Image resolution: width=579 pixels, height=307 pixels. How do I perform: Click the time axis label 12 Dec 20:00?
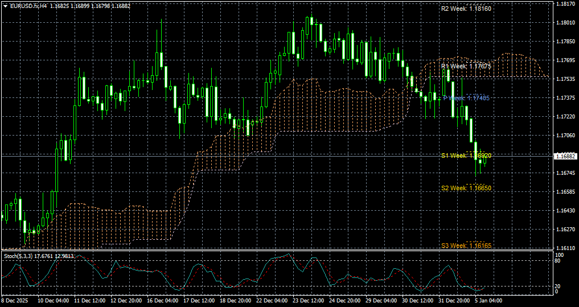126,301
